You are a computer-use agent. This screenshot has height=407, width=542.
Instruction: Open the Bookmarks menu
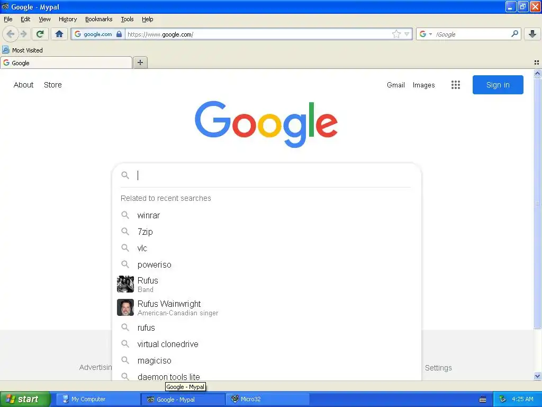point(98,19)
